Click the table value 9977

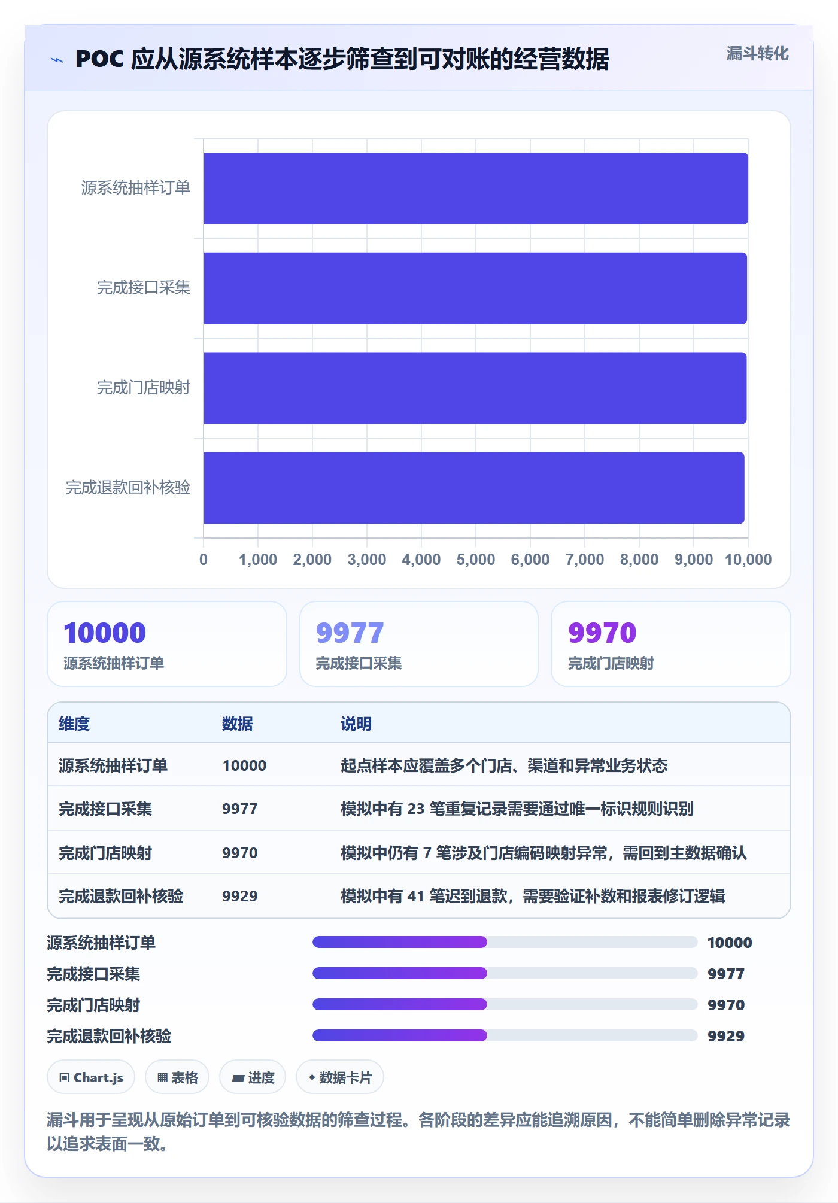coord(239,809)
